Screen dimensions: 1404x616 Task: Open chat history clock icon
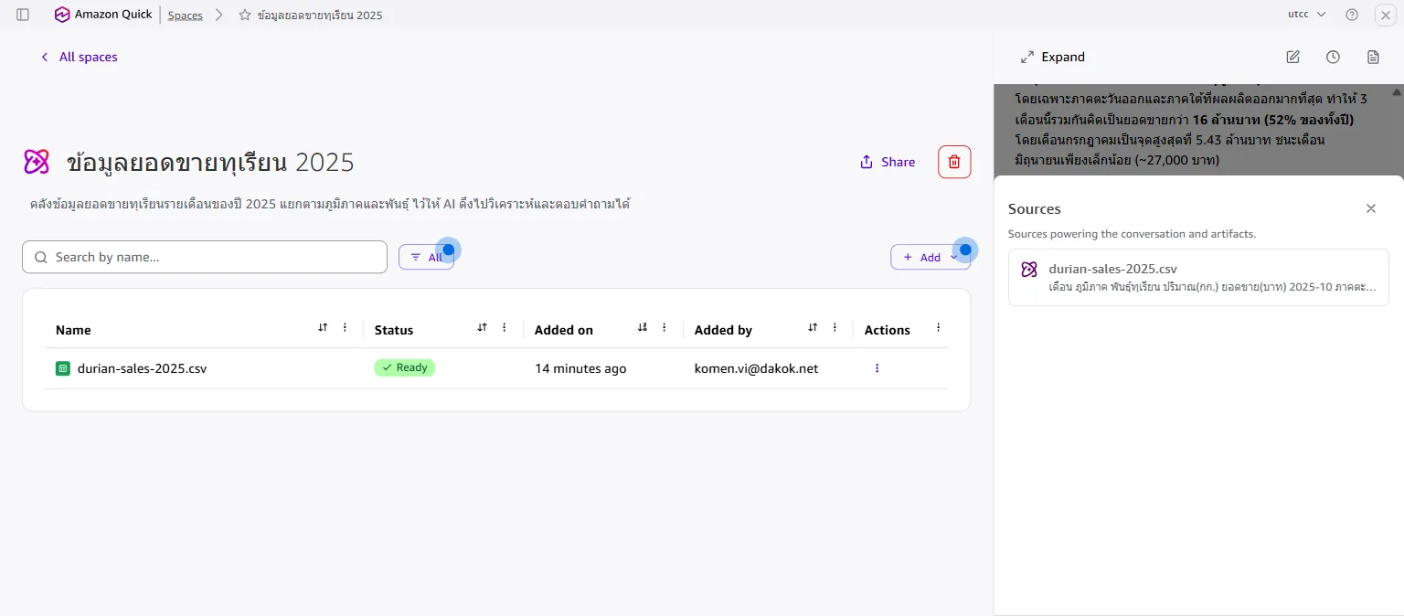coord(1333,57)
